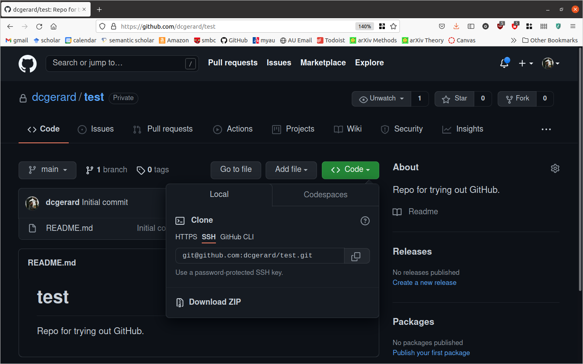The width and height of the screenshot is (583, 364).
Task: Open Issues in top navigation
Action: (279, 63)
